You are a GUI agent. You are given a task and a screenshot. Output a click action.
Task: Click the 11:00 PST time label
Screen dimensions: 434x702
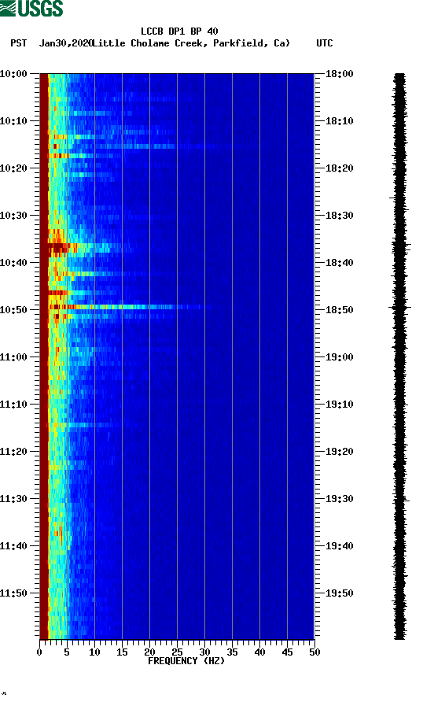[13, 357]
